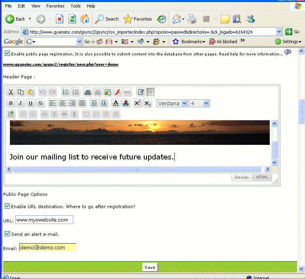Viewport: 305px width, 279px height.
Task: Insert a table in the editor
Action: click(11, 114)
